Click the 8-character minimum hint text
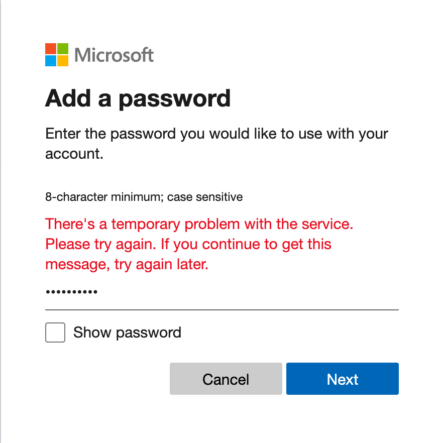 144,197
